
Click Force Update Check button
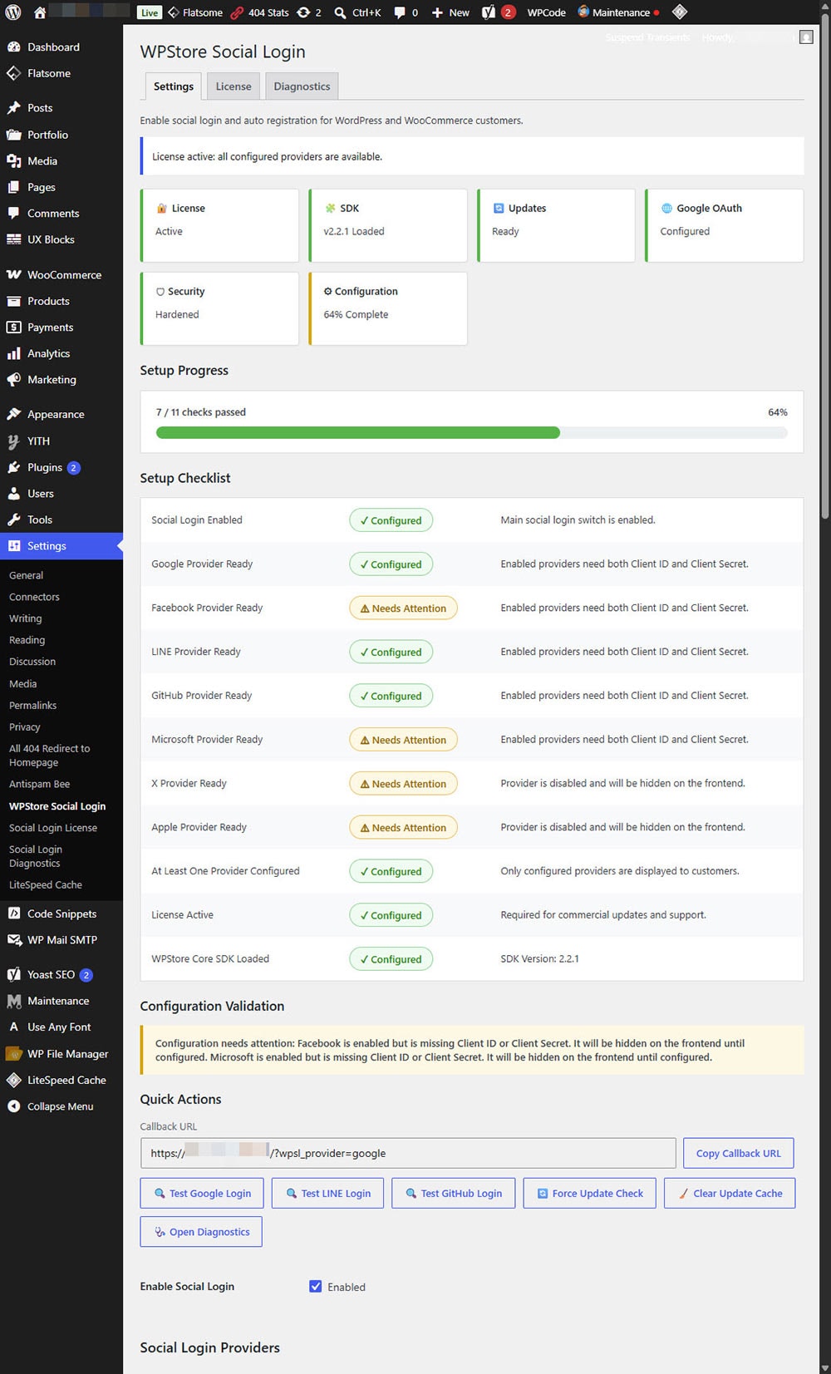[590, 1194]
